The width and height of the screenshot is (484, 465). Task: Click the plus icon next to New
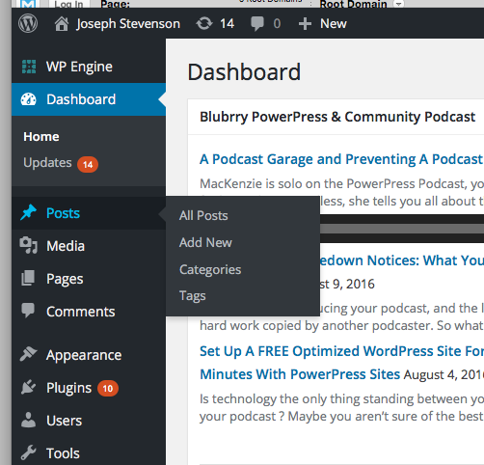pyautogui.click(x=305, y=24)
